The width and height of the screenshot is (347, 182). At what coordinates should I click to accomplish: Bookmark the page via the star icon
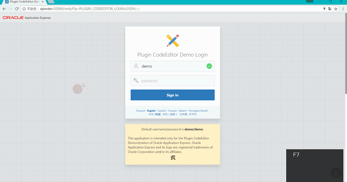pyautogui.click(x=336, y=9)
